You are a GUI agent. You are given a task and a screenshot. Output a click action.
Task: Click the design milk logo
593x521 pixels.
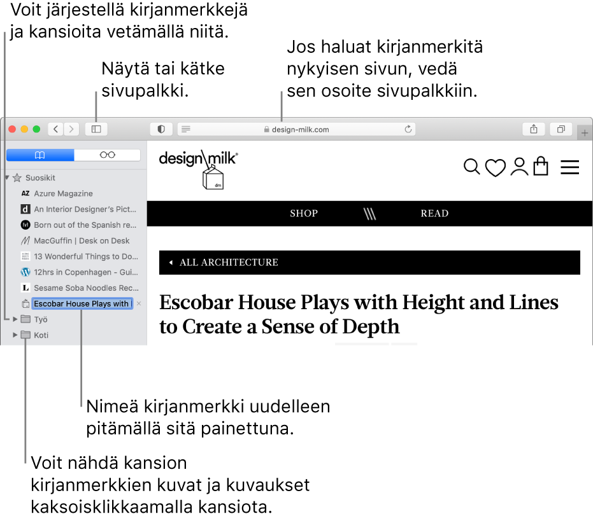[199, 169]
